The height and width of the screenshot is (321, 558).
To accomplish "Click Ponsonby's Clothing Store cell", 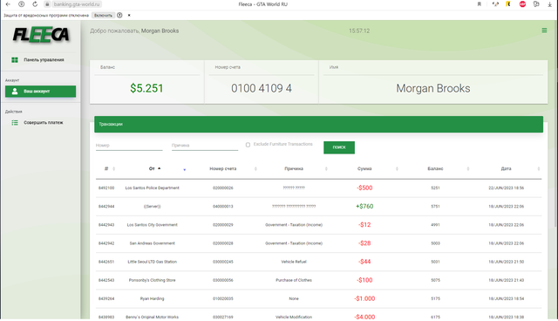I will (x=152, y=280).
